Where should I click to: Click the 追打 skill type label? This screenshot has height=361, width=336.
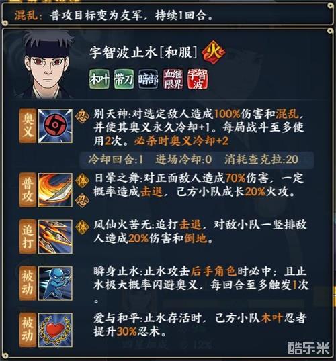[x=28, y=237]
